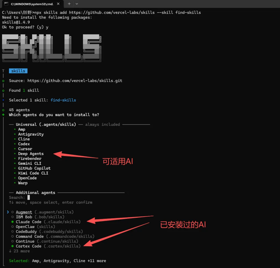Click the 'CodeBuddy' agent name

click(26, 232)
